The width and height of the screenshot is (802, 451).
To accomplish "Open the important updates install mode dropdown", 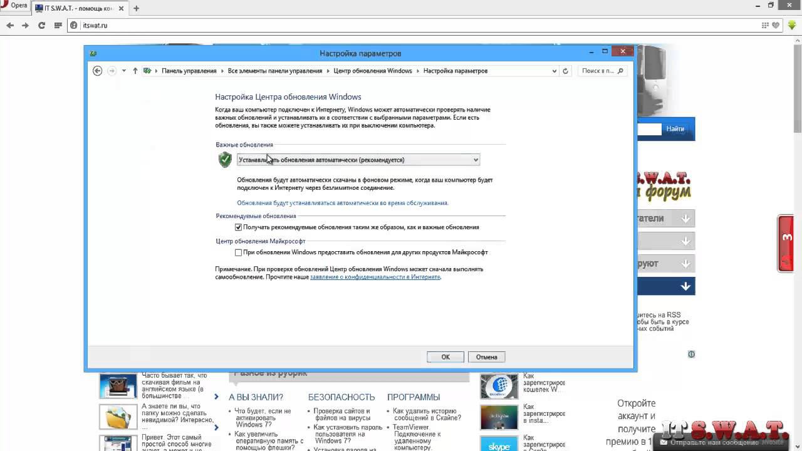I will tap(358, 160).
